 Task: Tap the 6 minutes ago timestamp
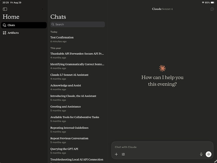(x=58, y=41)
